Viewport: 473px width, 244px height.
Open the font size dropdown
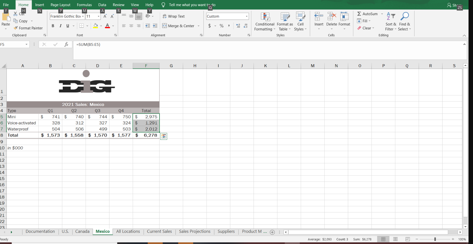tap(99, 16)
